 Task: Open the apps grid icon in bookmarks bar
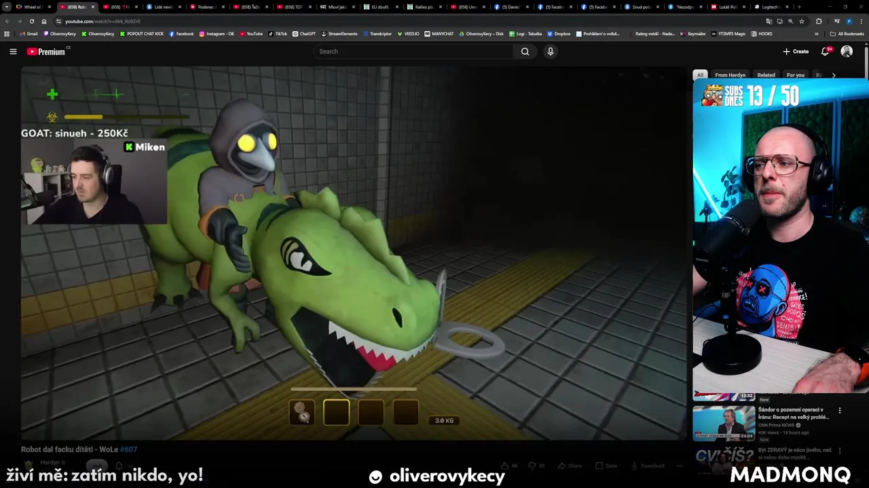pyautogui.click(x=7, y=33)
